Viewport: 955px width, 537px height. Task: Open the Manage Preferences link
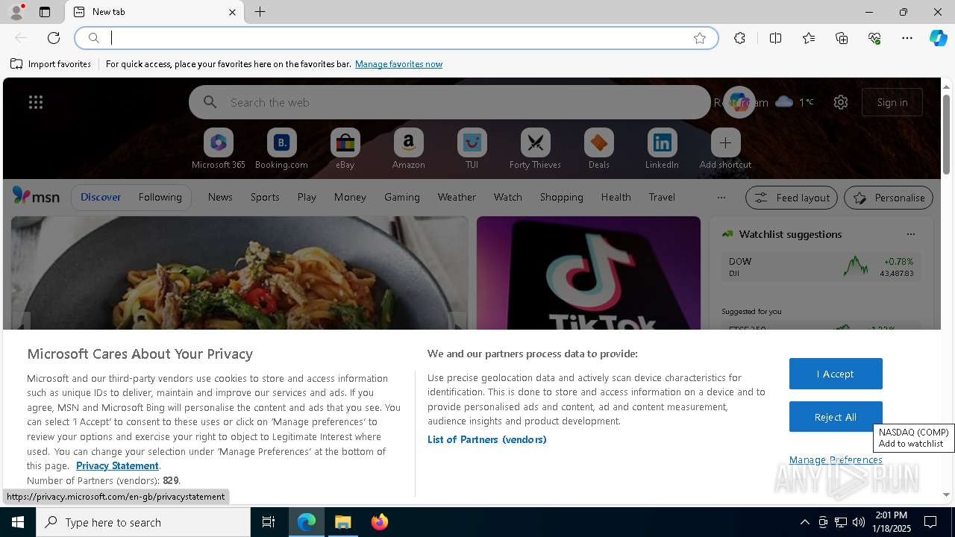[x=836, y=460]
